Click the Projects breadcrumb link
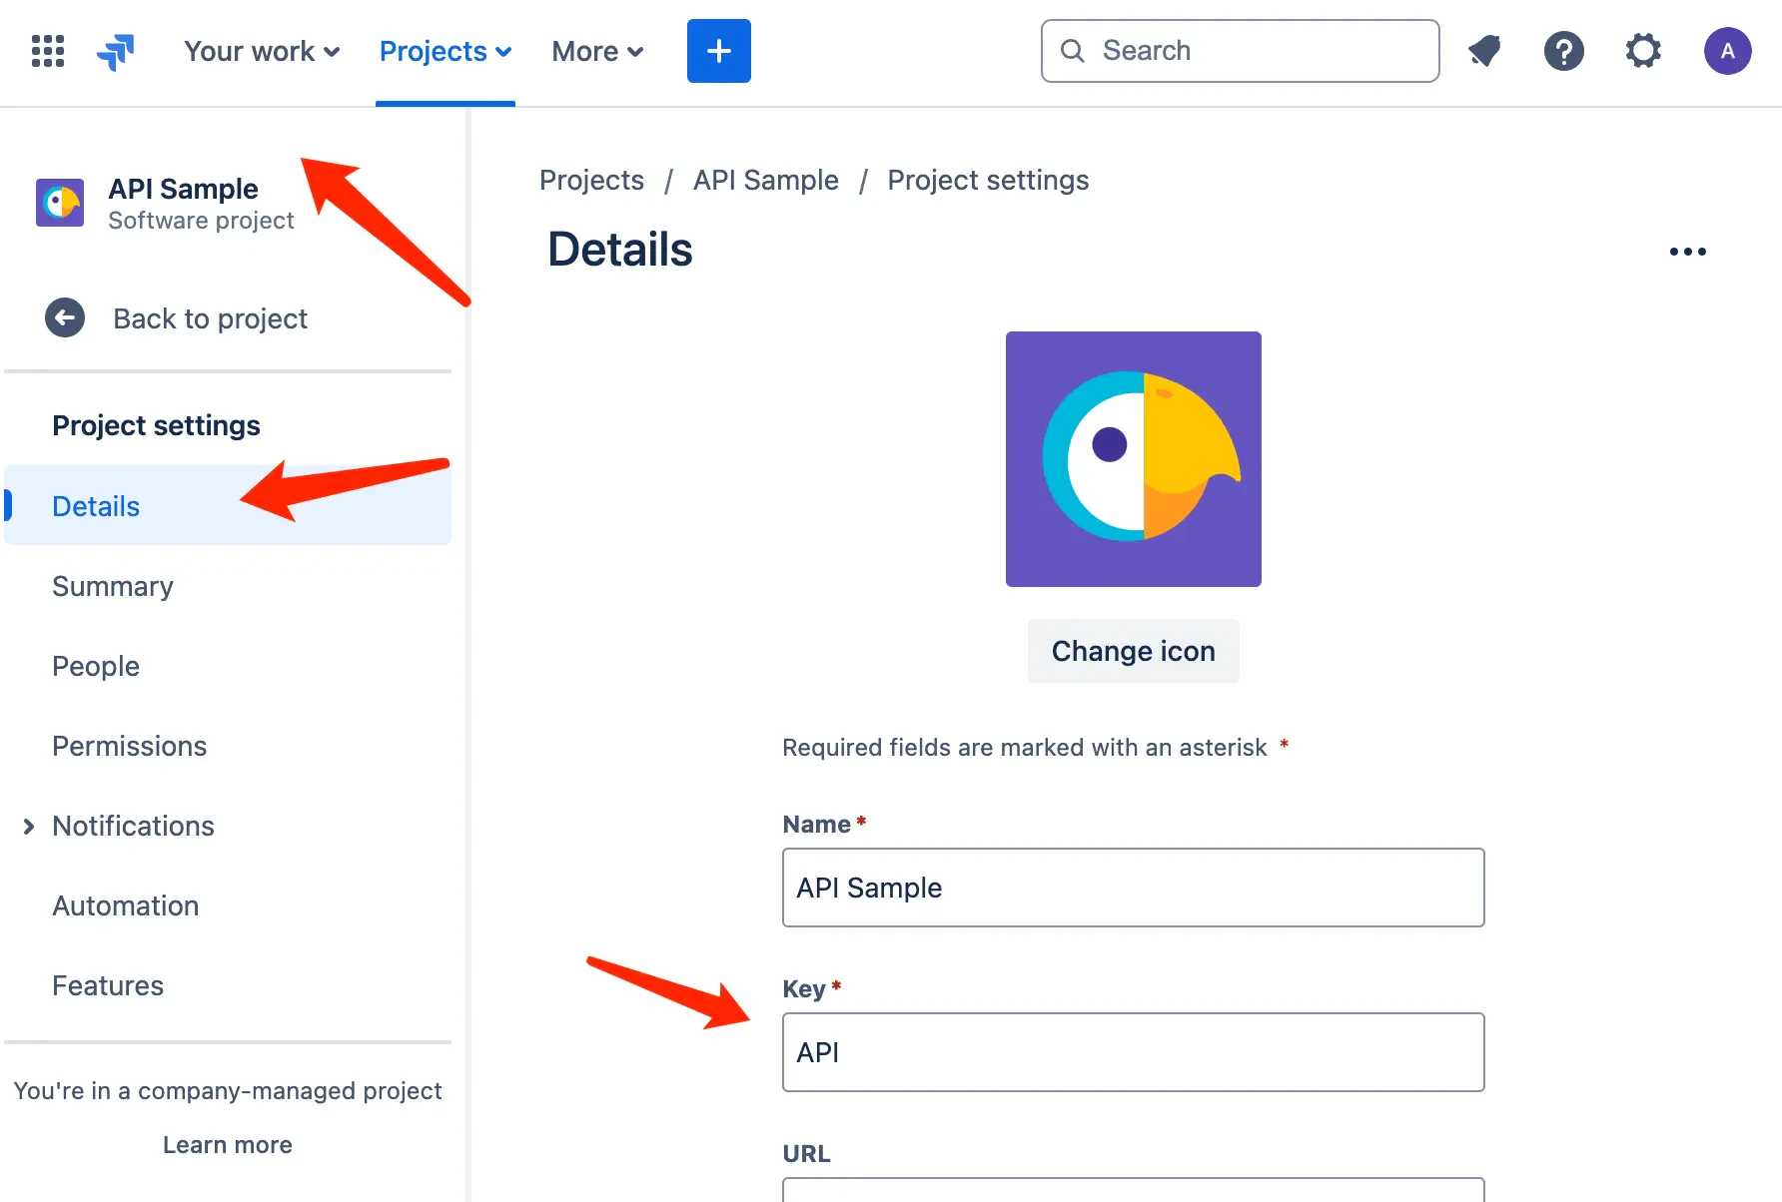Image resolution: width=1782 pixels, height=1202 pixels. click(591, 180)
